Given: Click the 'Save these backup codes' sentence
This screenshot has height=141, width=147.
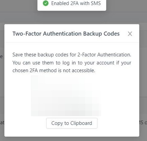Looking at the screenshot, I should coord(72,55).
